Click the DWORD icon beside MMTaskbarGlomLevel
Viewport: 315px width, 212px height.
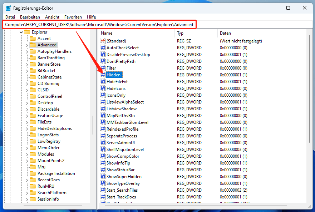[x=103, y=122]
